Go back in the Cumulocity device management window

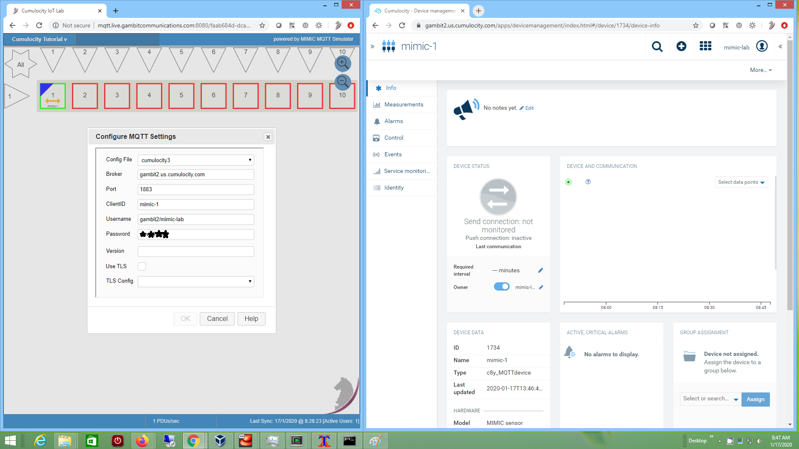click(375, 25)
